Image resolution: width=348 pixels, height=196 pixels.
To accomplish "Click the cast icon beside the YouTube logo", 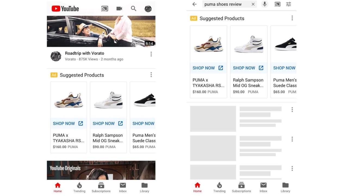I will tap(105, 9).
